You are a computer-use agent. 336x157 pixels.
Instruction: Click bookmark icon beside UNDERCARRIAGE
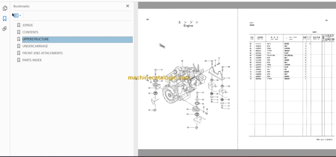tap(19, 46)
